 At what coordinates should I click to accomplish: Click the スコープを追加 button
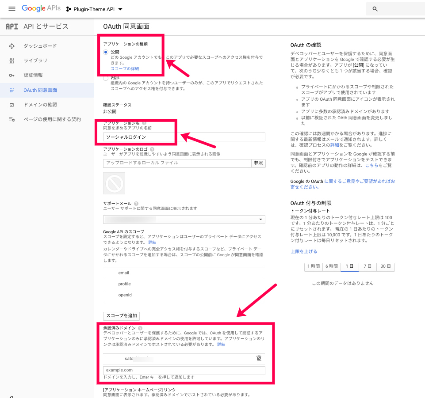click(x=122, y=316)
